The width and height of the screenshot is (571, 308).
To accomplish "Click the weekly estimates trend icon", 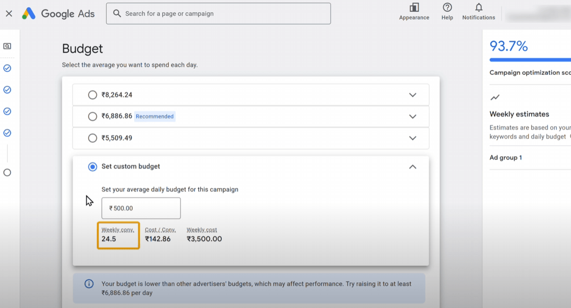I will coord(495,98).
